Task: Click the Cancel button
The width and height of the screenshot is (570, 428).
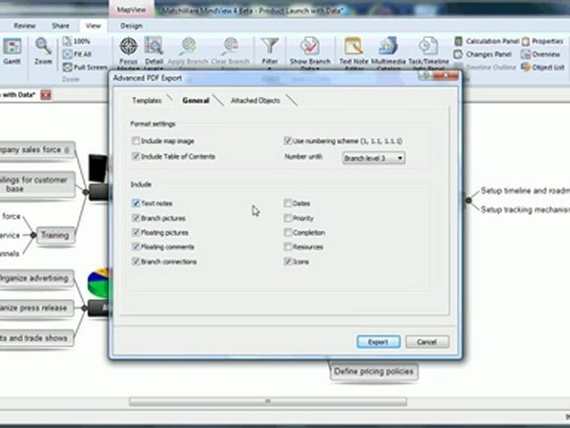Action: (427, 342)
